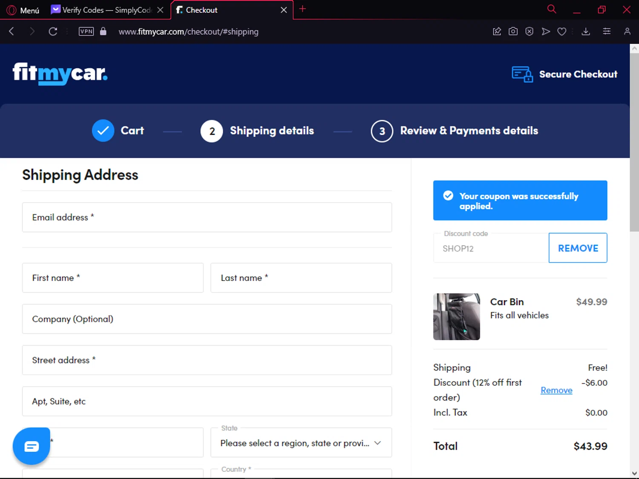Click the scrollbar down arrow
The image size is (639, 479).
point(634,473)
